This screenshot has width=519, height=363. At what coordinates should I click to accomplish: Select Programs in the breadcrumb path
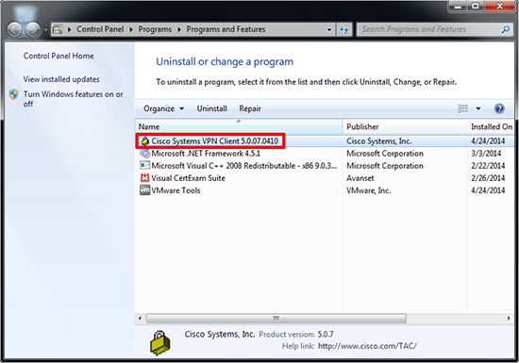pos(155,29)
